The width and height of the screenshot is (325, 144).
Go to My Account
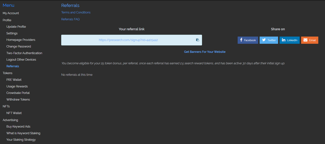[11, 13]
